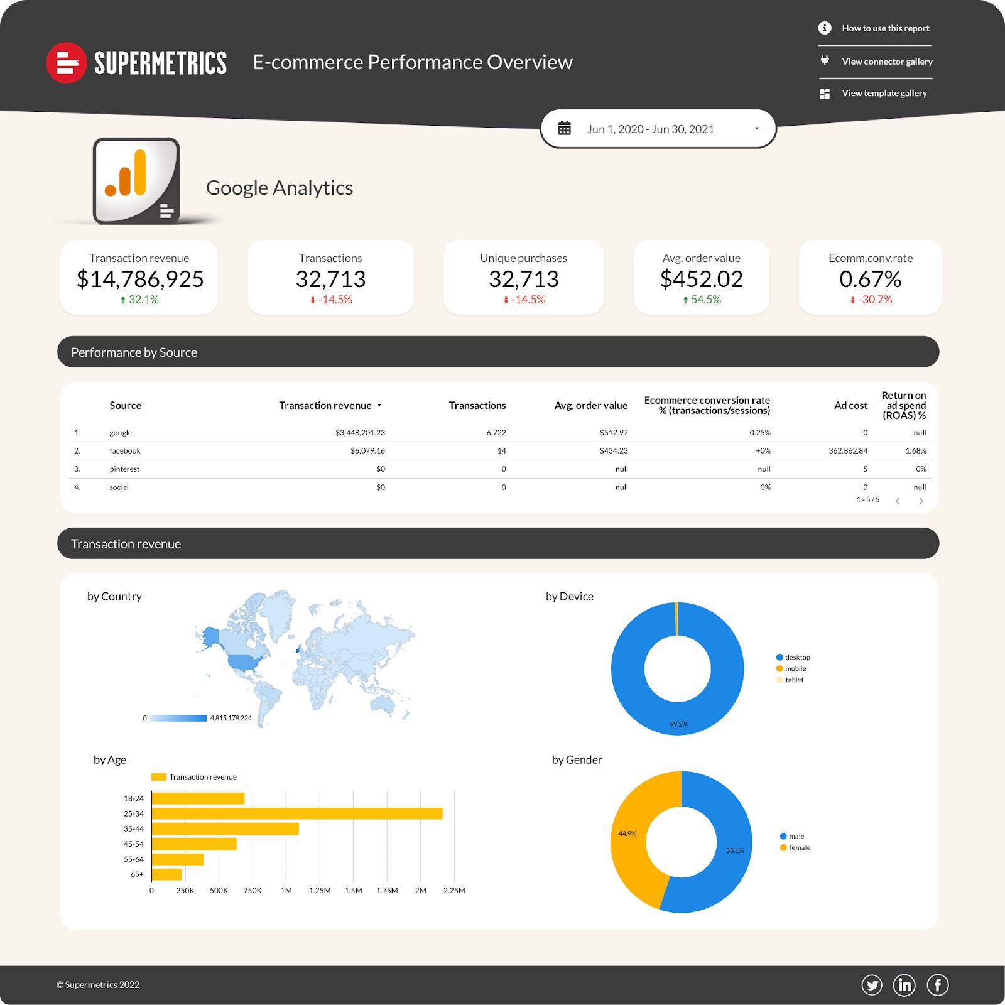
Task: Click the Source column header
Action: coord(125,405)
